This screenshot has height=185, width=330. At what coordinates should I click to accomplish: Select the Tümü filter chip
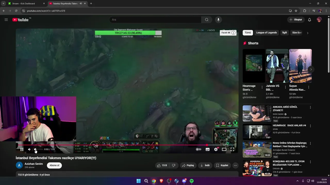click(x=248, y=33)
